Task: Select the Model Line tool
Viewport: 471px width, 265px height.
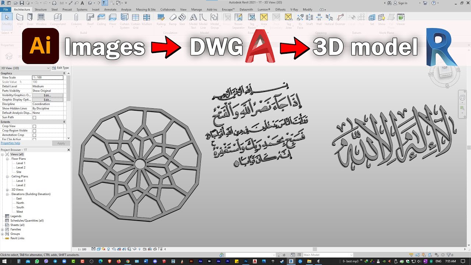Action: [203, 21]
